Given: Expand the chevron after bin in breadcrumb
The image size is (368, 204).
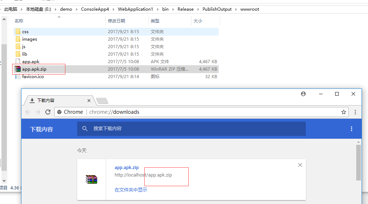Looking at the screenshot, I should pos(173,9).
